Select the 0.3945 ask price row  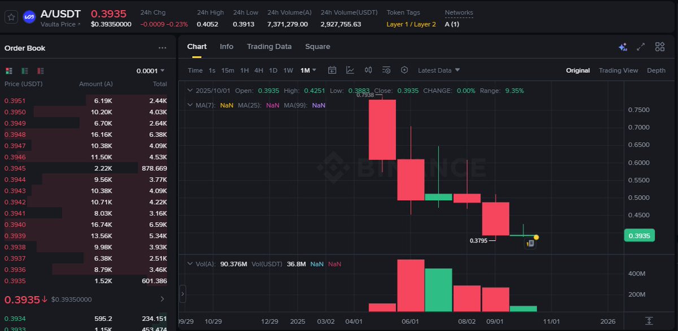[x=86, y=168]
